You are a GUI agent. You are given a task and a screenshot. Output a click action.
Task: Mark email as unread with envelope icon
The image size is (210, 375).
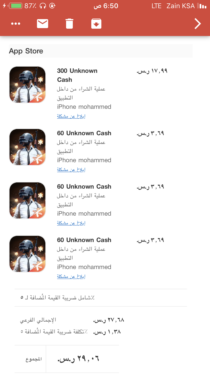point(43,24)
